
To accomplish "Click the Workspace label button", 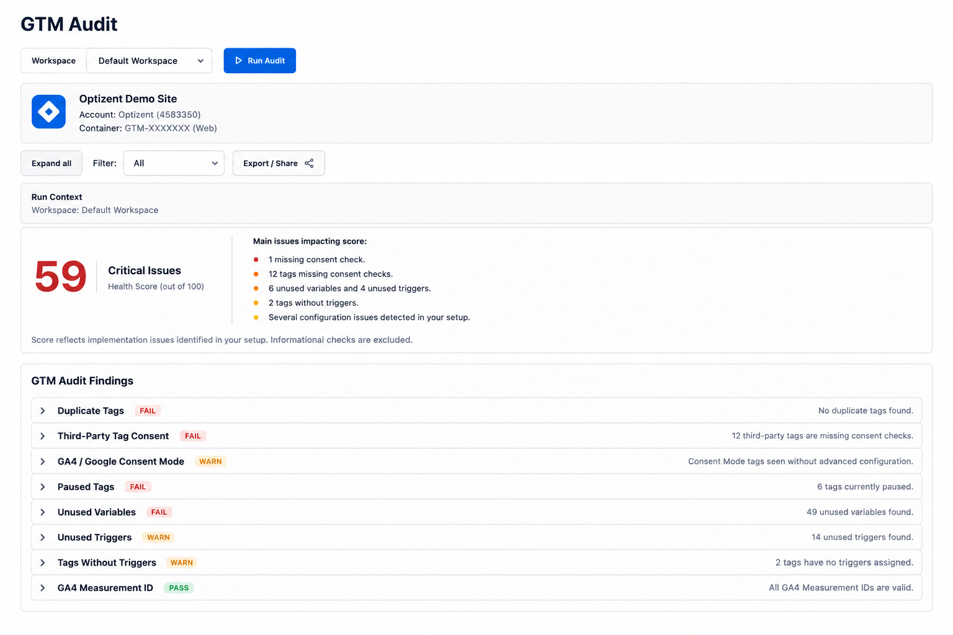I will [53, 61].
